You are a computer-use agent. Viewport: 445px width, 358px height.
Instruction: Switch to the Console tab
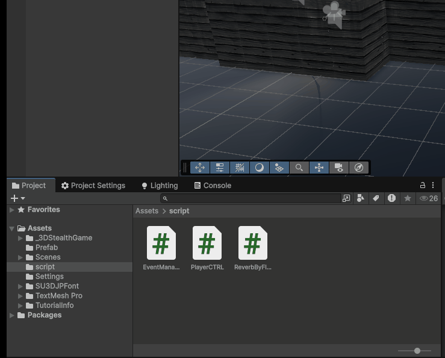pos(212,186)
